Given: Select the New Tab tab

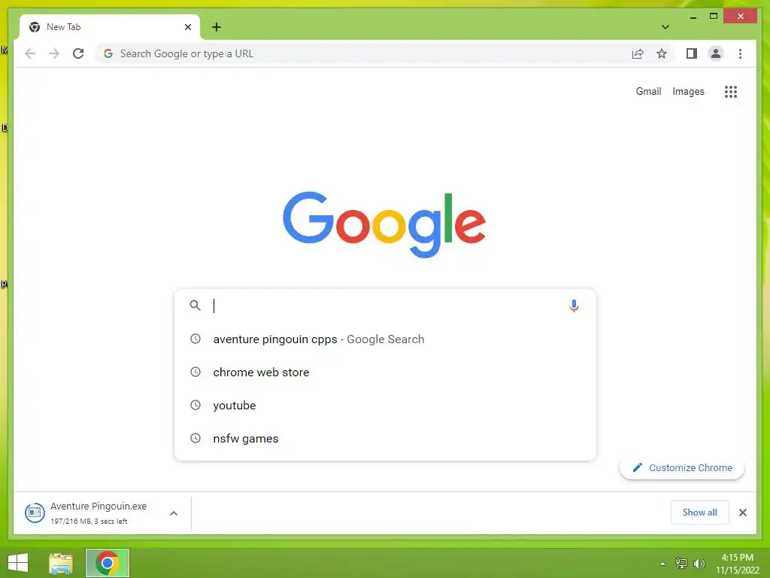Looking at the screenshot, I should point(110,27).
